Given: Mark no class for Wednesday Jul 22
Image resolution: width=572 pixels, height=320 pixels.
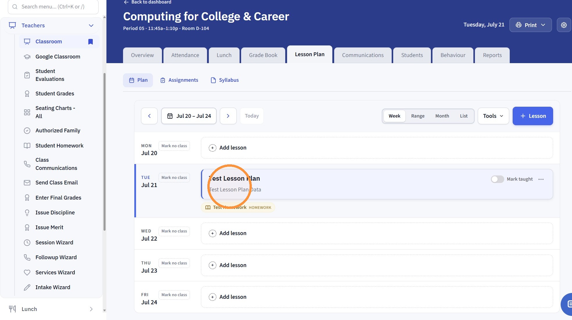Looking at the screenshot, I should 174,231.
